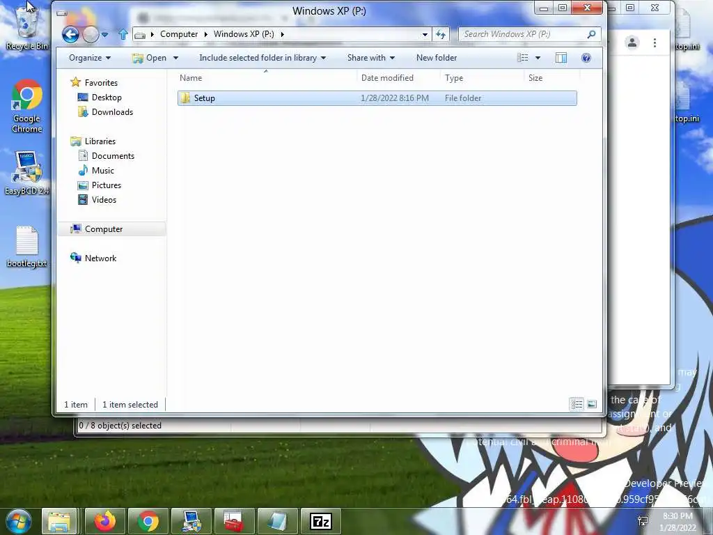The image size is (713, 535).
Task: Open the Windows Start orb
Action: click(x=19, y=521)
